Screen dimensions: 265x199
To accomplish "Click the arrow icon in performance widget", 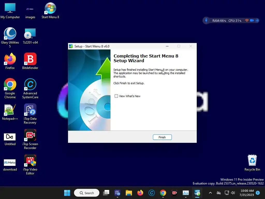I will pyautogui.click(x=257, y=20).
